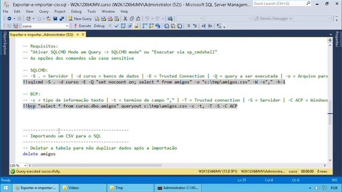
Task: Open the View menu
Action: pyautogui.click(x=29, y=12)
